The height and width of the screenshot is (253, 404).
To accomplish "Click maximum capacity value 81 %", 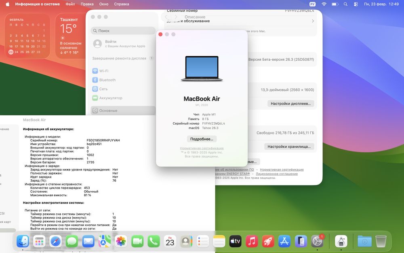I will pos(87,195).
